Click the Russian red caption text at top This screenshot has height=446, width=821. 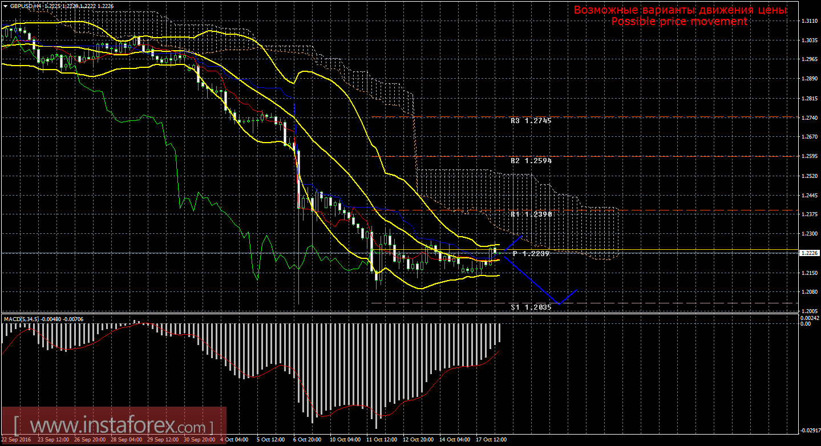[680, 10]
